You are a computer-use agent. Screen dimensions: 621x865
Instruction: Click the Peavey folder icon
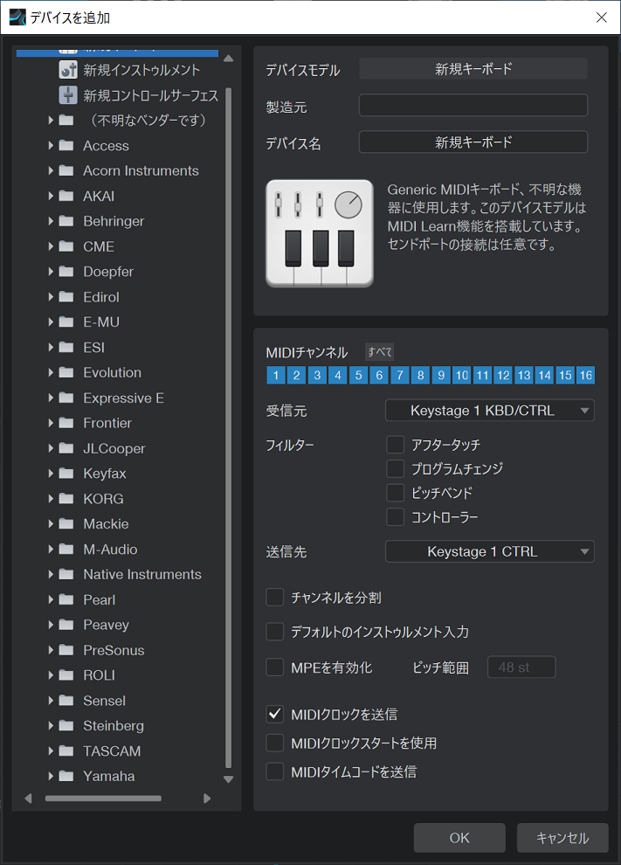click(66, 625)
